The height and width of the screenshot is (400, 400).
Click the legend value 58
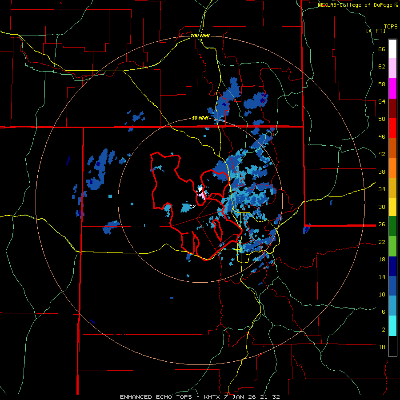pos(382,84)
